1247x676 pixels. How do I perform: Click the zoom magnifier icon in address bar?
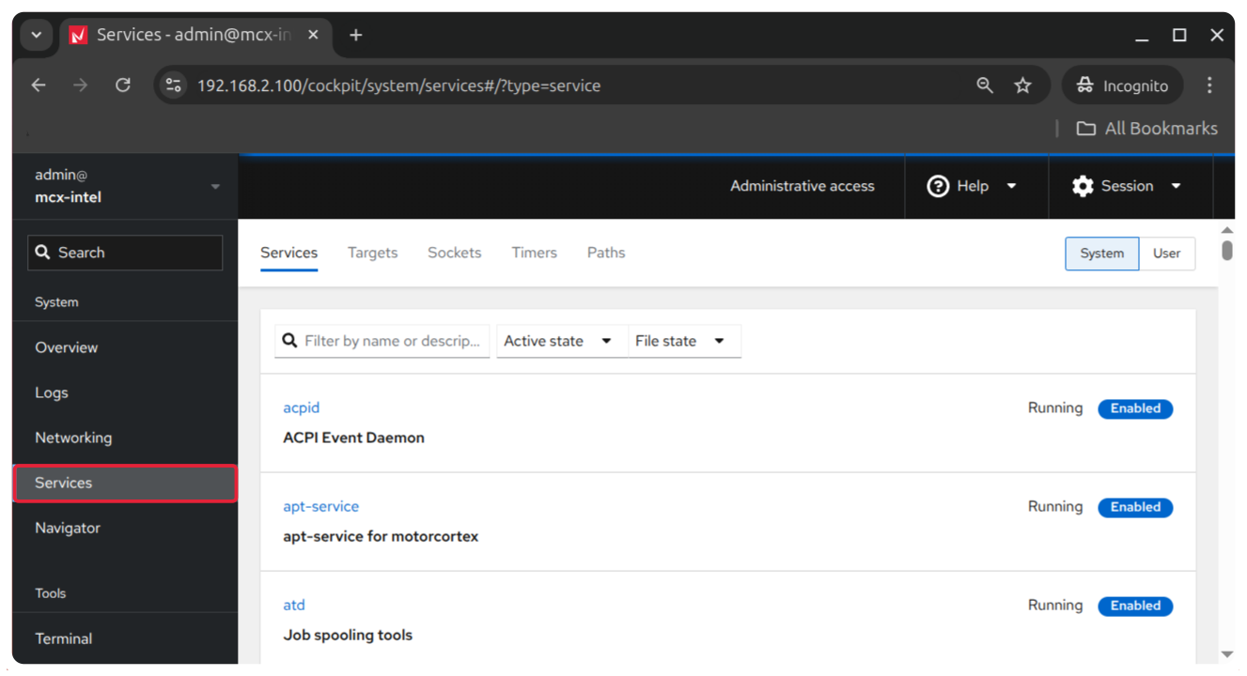coord(984,85)
